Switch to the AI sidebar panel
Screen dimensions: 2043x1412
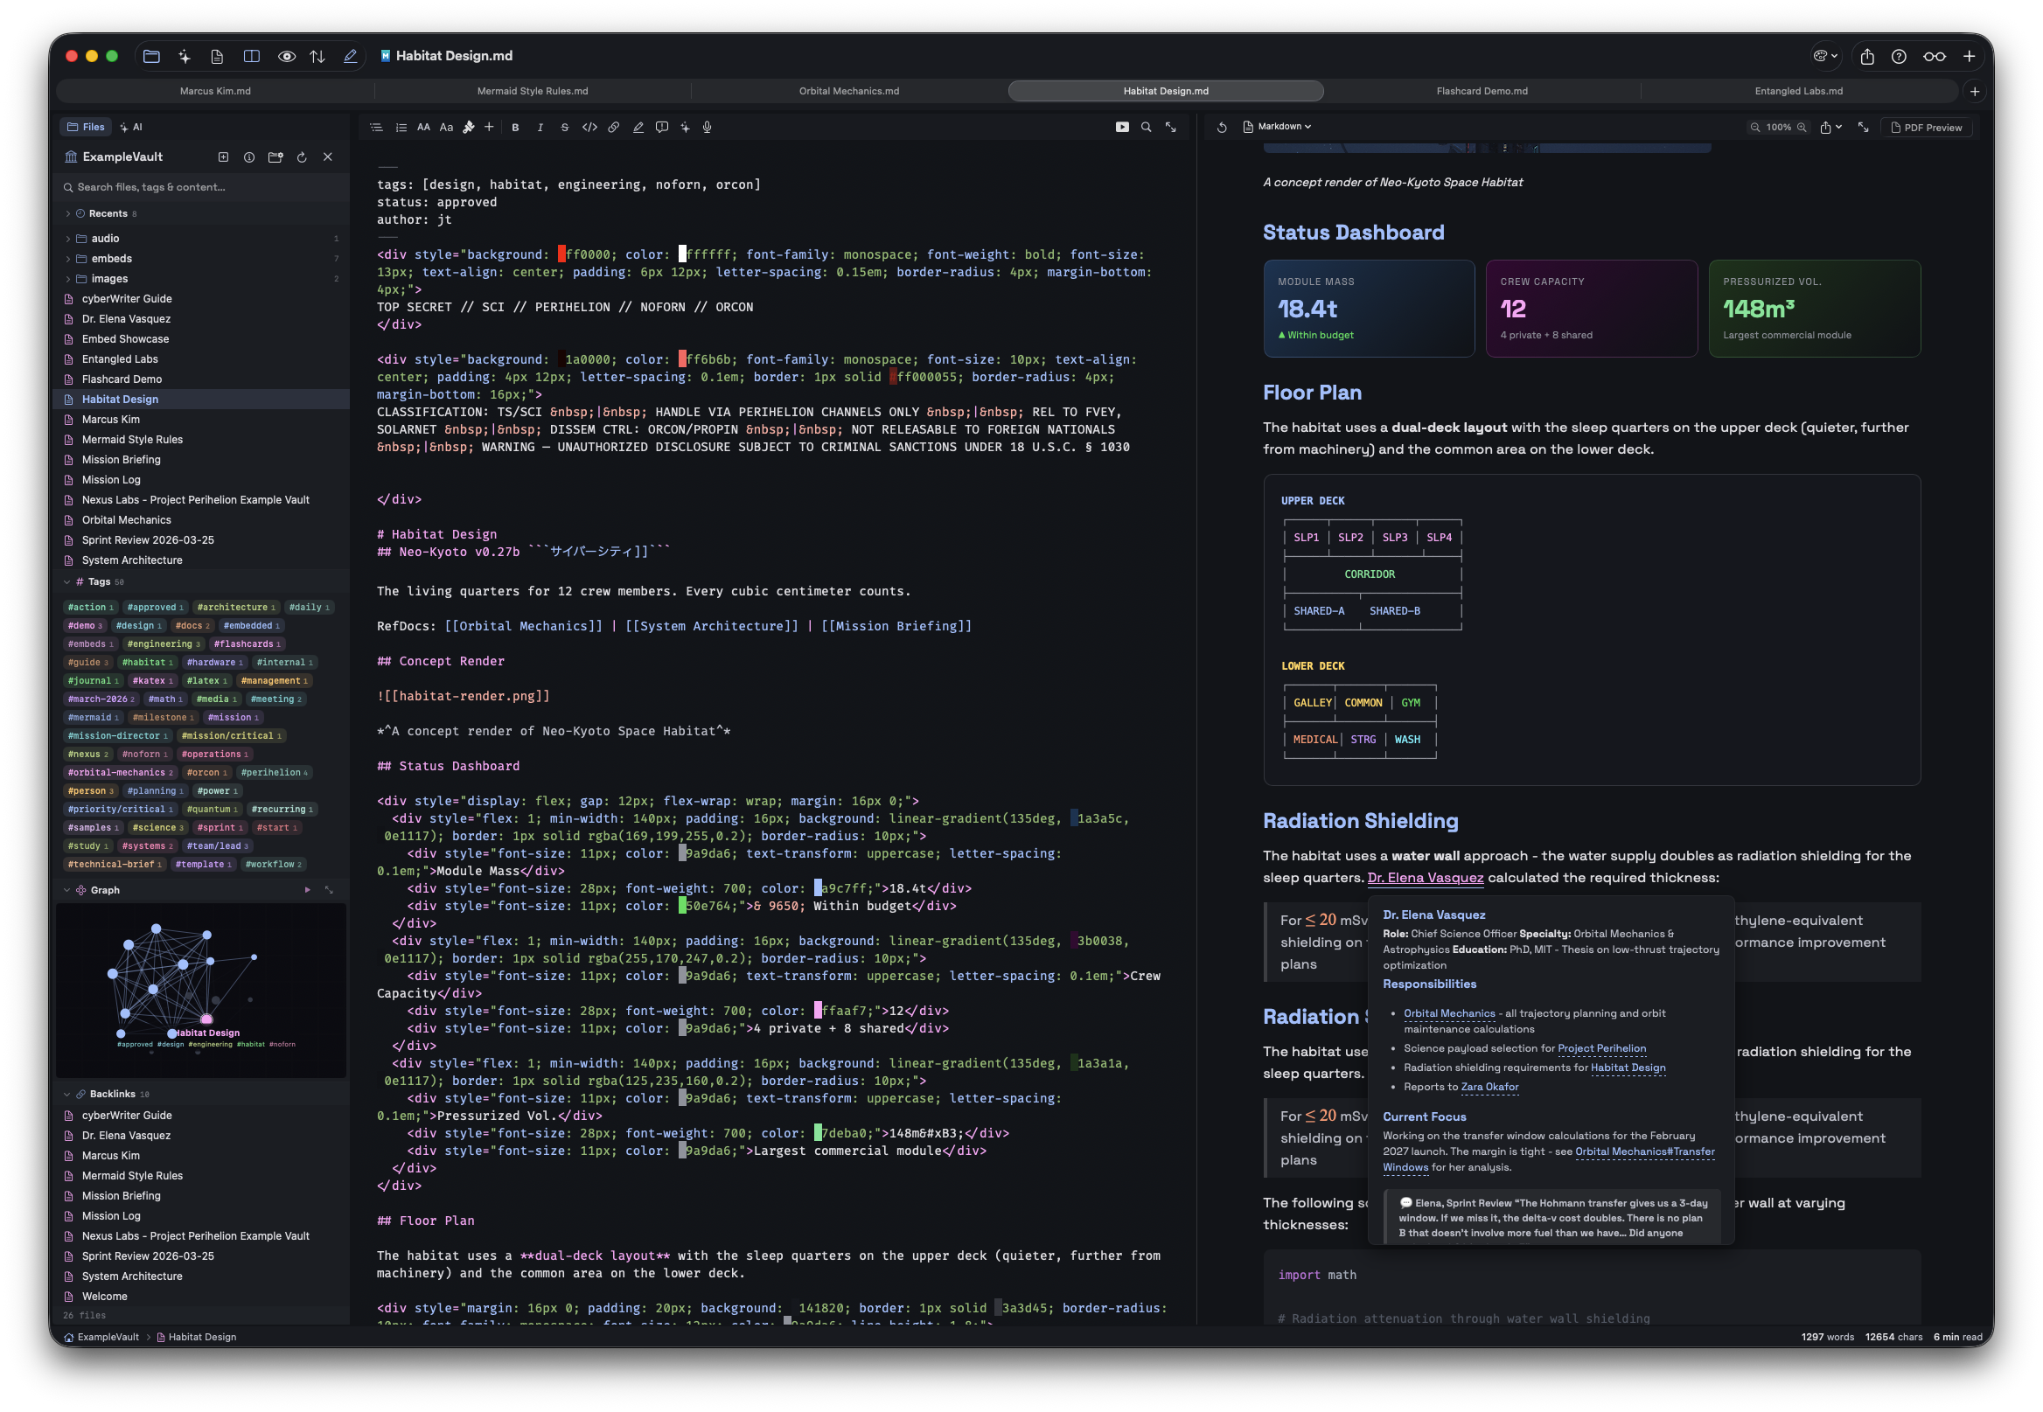click(131, 127)
